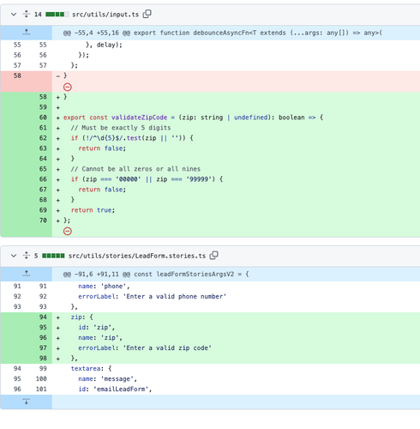Expand all lines in LeadForm.stories.ts diff
The width and height of the screenshot is (420, 429).
pos(27,256)
